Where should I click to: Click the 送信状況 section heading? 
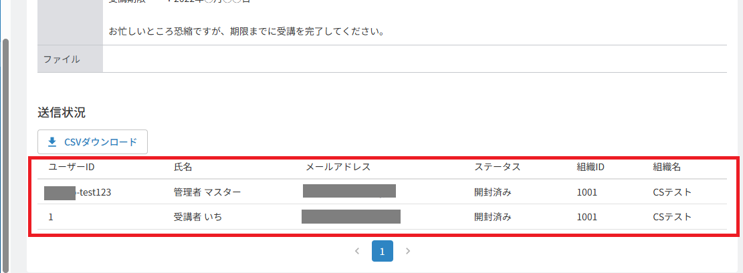coord(62,113)
